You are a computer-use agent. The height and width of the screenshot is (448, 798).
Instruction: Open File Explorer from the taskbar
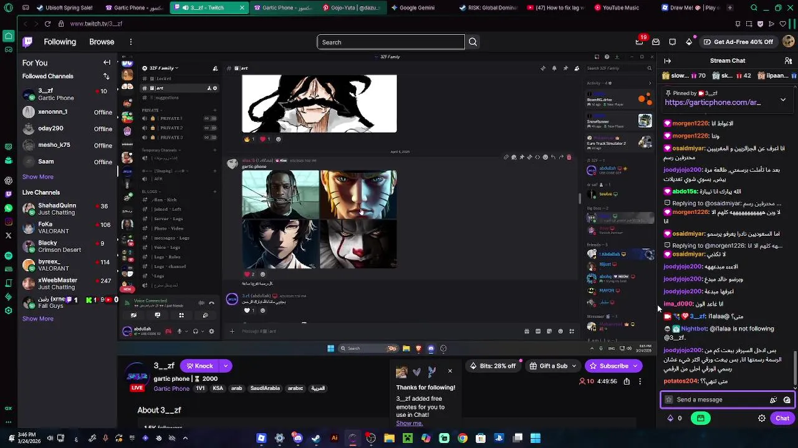point(389,438)
